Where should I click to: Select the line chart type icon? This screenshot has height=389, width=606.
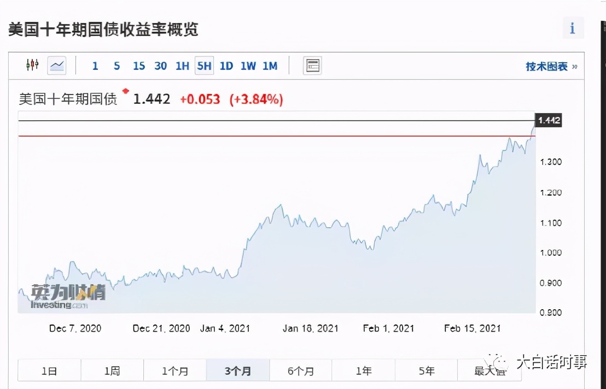(x=56, y=65)
